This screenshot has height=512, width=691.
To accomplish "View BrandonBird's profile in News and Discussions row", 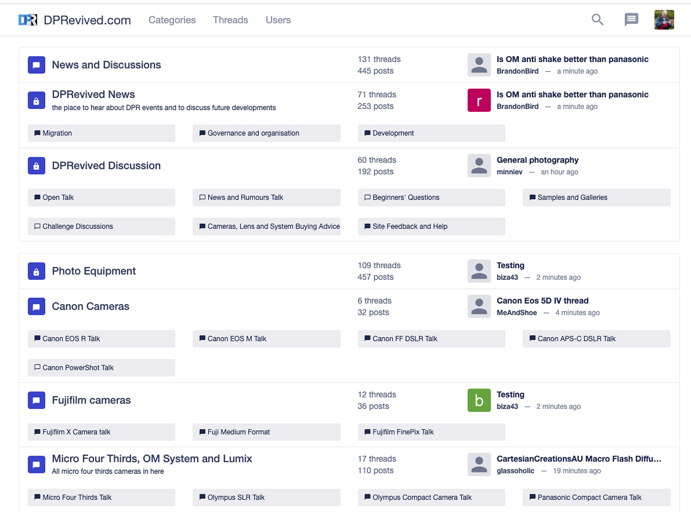I will click(x=517, y=71).
